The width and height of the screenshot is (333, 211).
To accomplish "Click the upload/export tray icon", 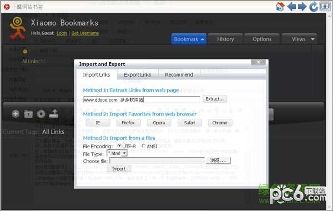I will (54, 113).
